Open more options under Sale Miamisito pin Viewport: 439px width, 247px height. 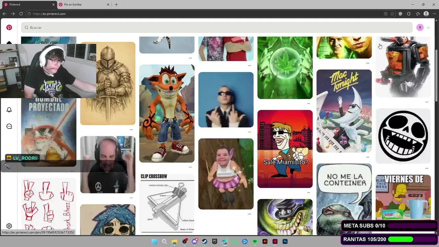coord(309,192)
